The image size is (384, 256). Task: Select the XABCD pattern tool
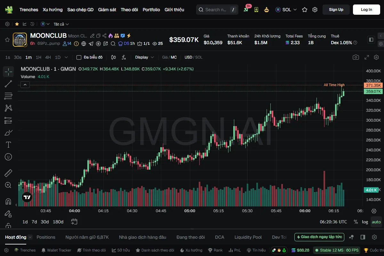8,108
